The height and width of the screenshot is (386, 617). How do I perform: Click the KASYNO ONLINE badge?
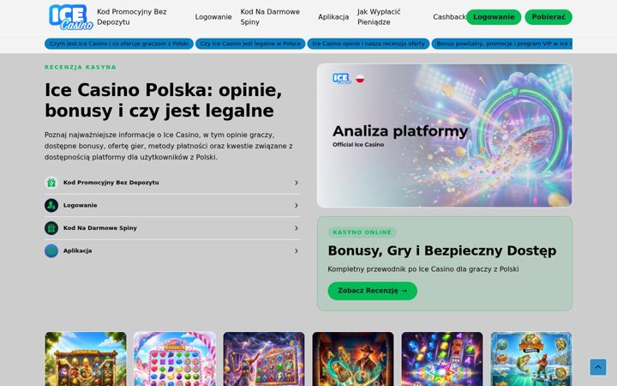362,232
